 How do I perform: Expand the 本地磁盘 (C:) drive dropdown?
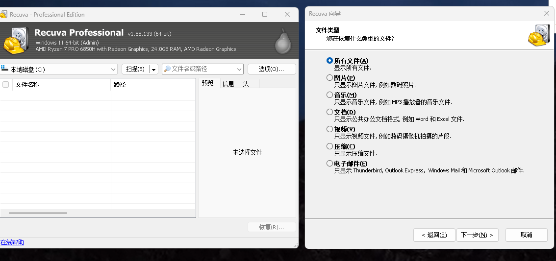pos(113,69)
